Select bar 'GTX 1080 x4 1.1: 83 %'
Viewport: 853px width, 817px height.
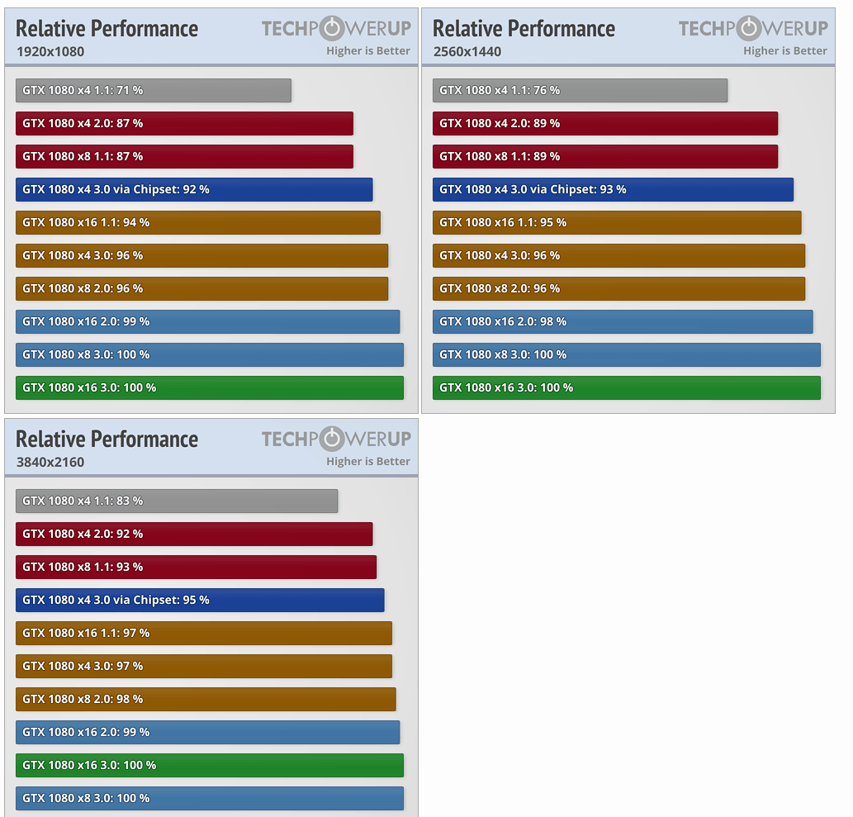click(x=177, y=501)
